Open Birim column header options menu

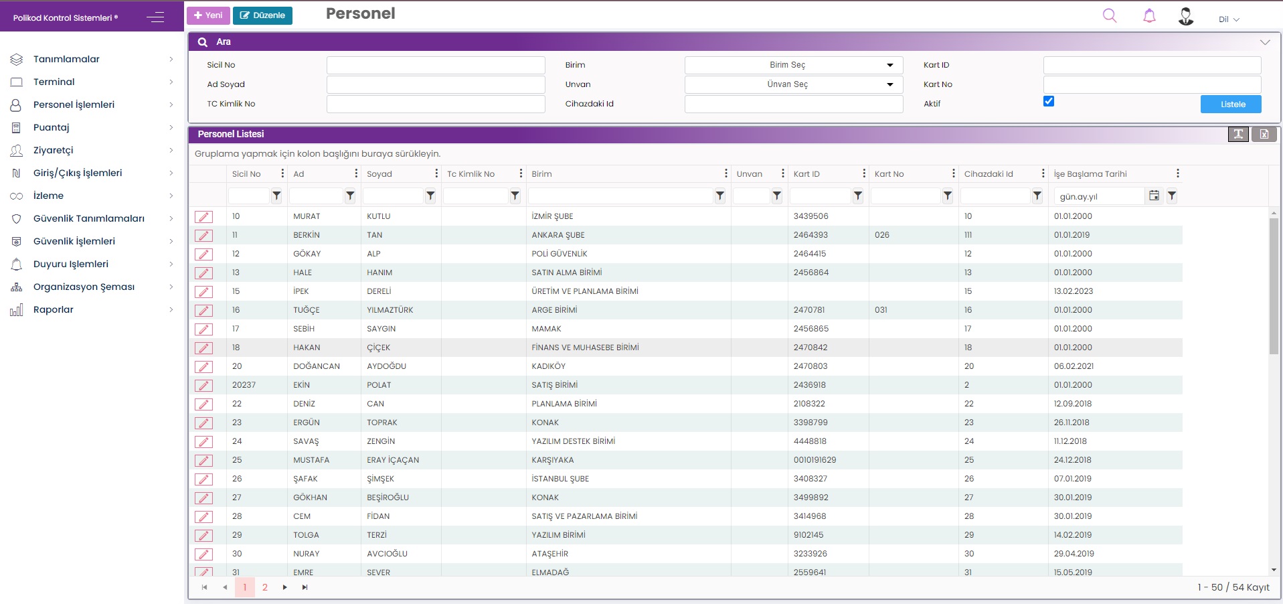726,173
